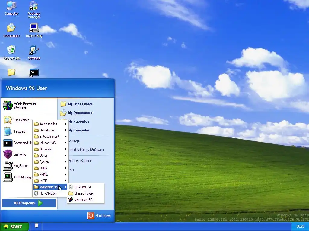Viewport: 309px width, 231px height.
Task: Open the Documents desktop icon
Action: [x=11, y=30]
